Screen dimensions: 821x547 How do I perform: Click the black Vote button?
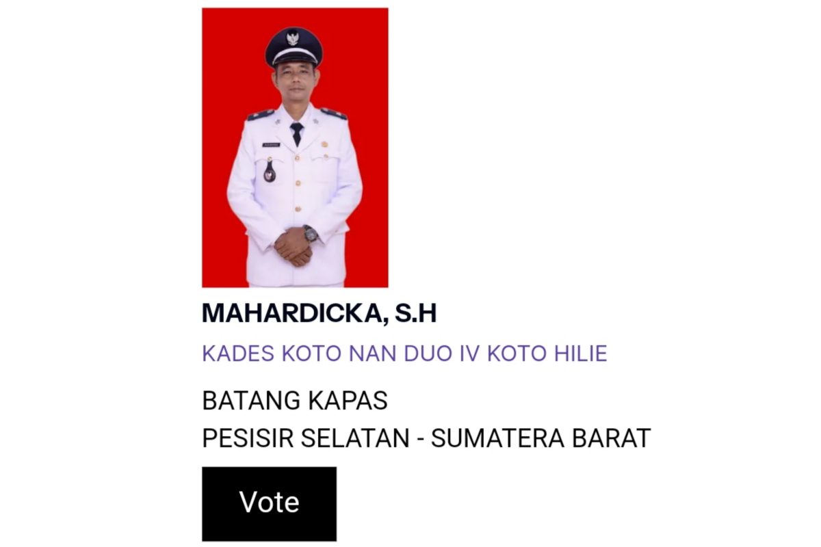click(x=269, y=504)
